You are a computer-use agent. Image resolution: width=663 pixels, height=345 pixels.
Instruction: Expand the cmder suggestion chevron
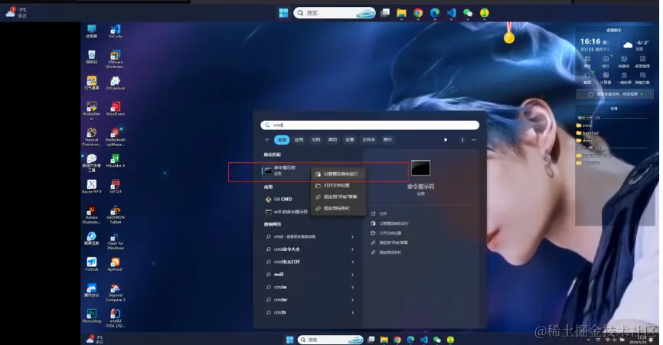353,300
